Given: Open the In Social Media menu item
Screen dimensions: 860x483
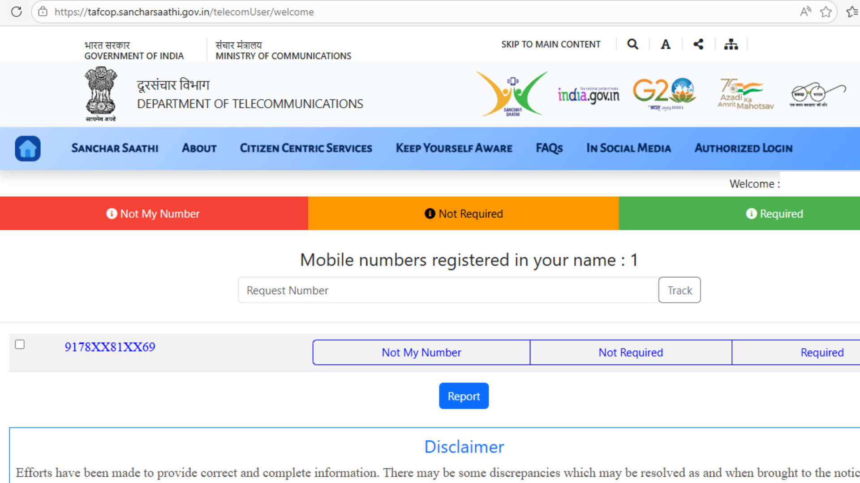Looking at the screenshot, I should pos(628,148).
